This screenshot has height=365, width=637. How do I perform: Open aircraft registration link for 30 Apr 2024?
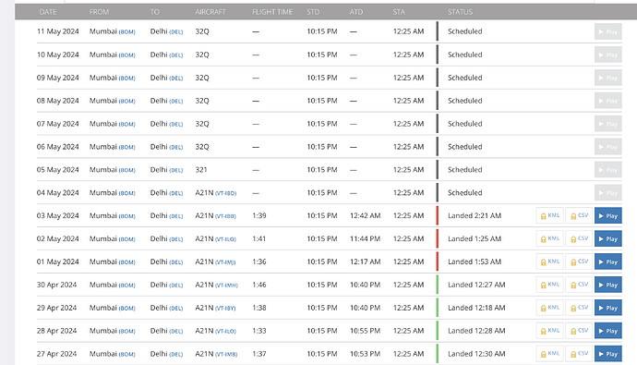[x=226, y=286]
